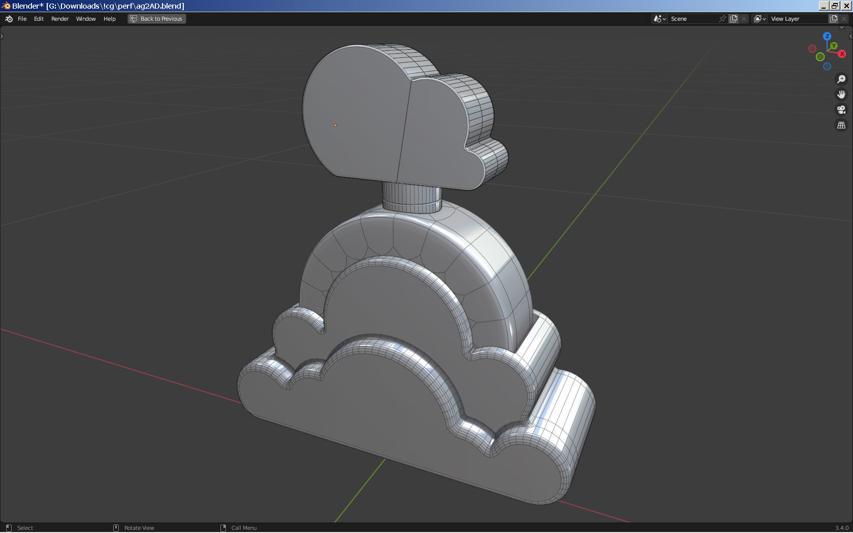Create a new scene with the copy icon

[734, 19]
